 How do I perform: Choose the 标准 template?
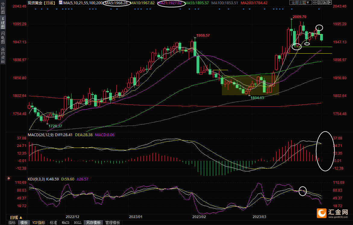[53, 223]
